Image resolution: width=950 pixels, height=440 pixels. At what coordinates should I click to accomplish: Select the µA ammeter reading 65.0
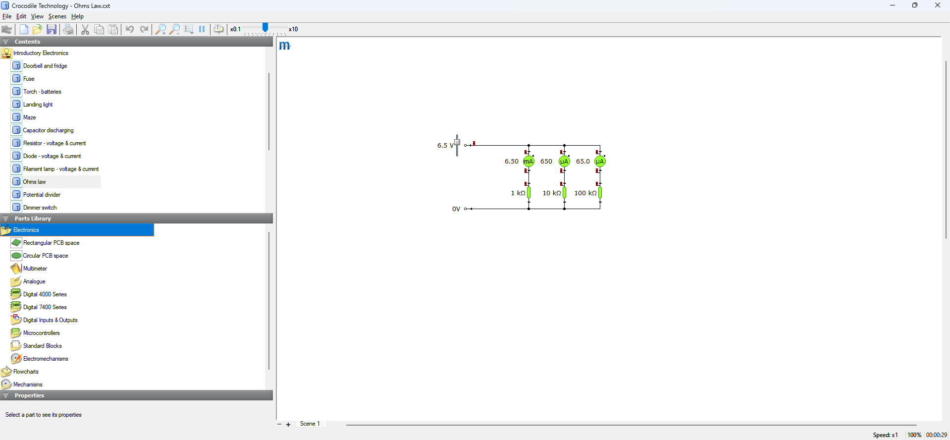[x=600, y=162]
